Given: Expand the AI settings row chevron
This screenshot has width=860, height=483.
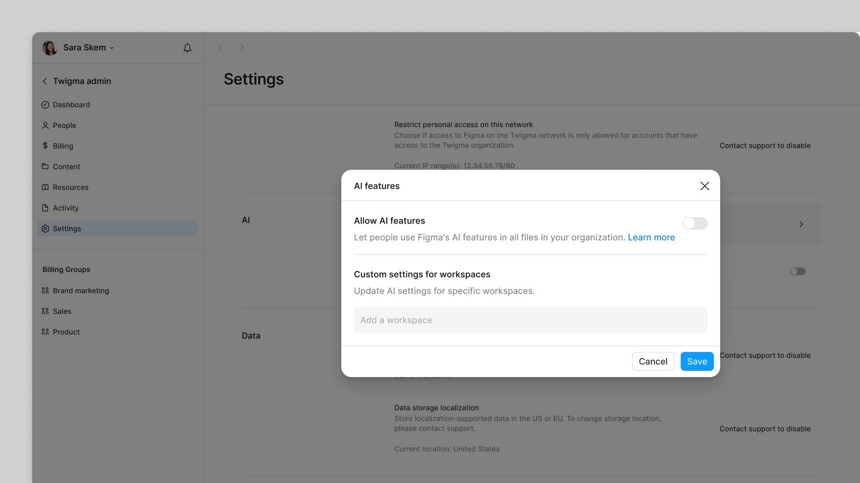Looking at the screenshot, I should 801,224.
